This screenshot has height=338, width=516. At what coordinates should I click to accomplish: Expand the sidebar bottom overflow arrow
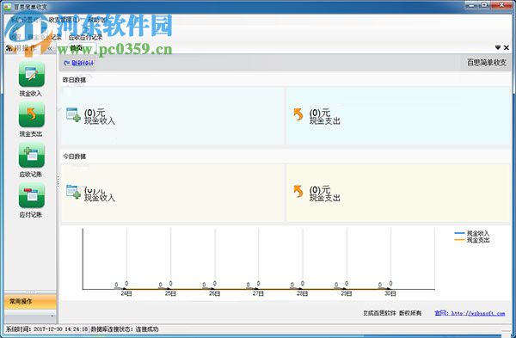[52, 316]
